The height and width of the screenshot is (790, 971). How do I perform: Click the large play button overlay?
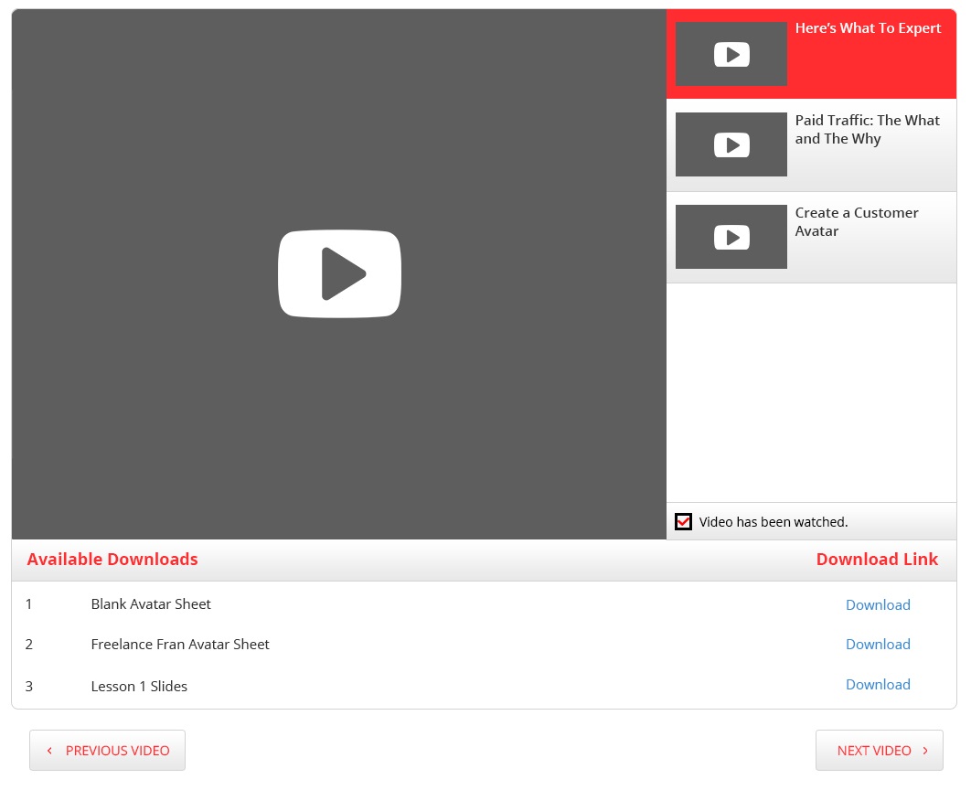[x=339, y=272]
